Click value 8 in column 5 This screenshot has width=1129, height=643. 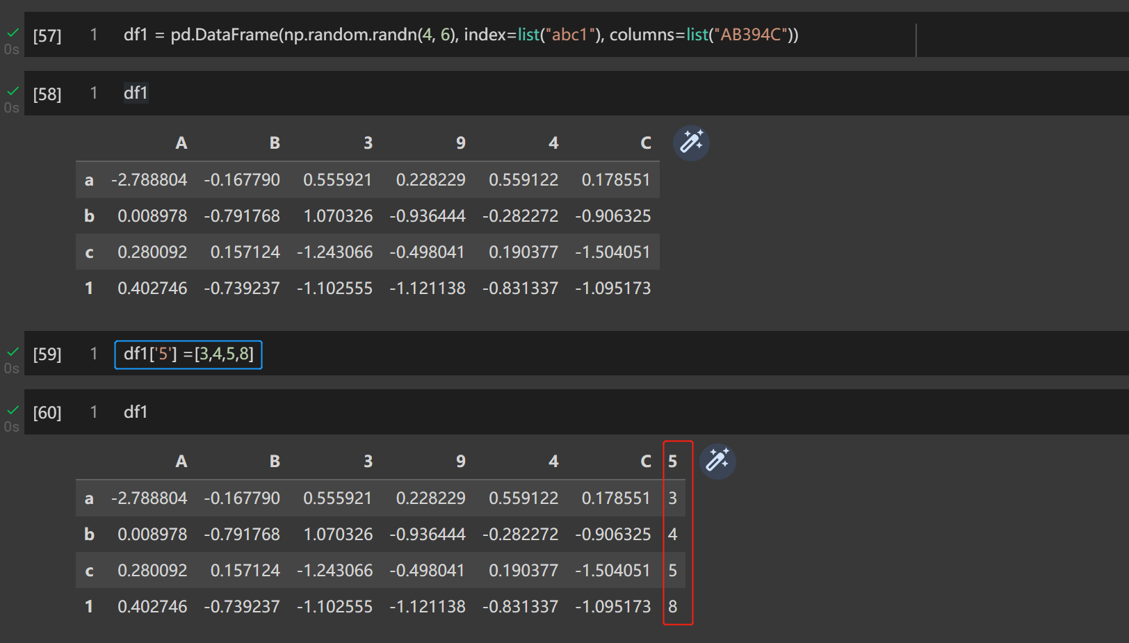pyautogui.click(x=672, y=607)
